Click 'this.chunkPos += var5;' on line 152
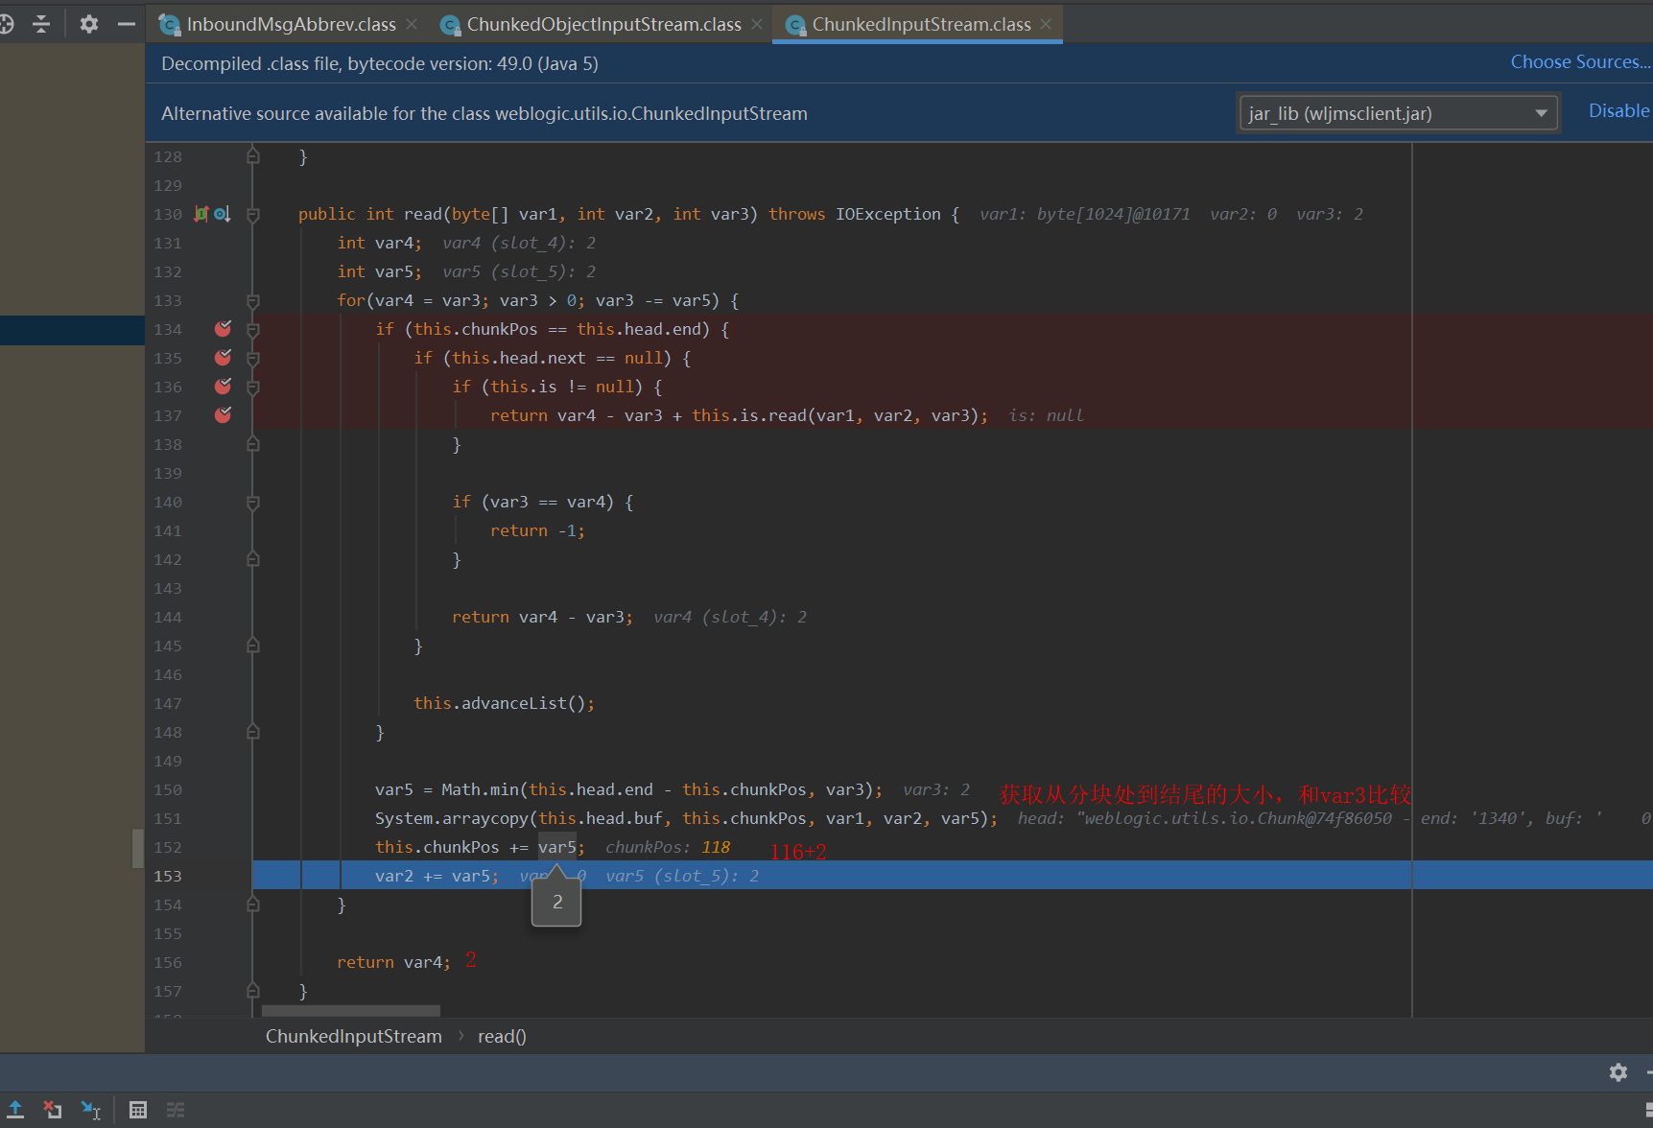The image size is (1653, 1128). pyautogui.click(x=480, y=847)
